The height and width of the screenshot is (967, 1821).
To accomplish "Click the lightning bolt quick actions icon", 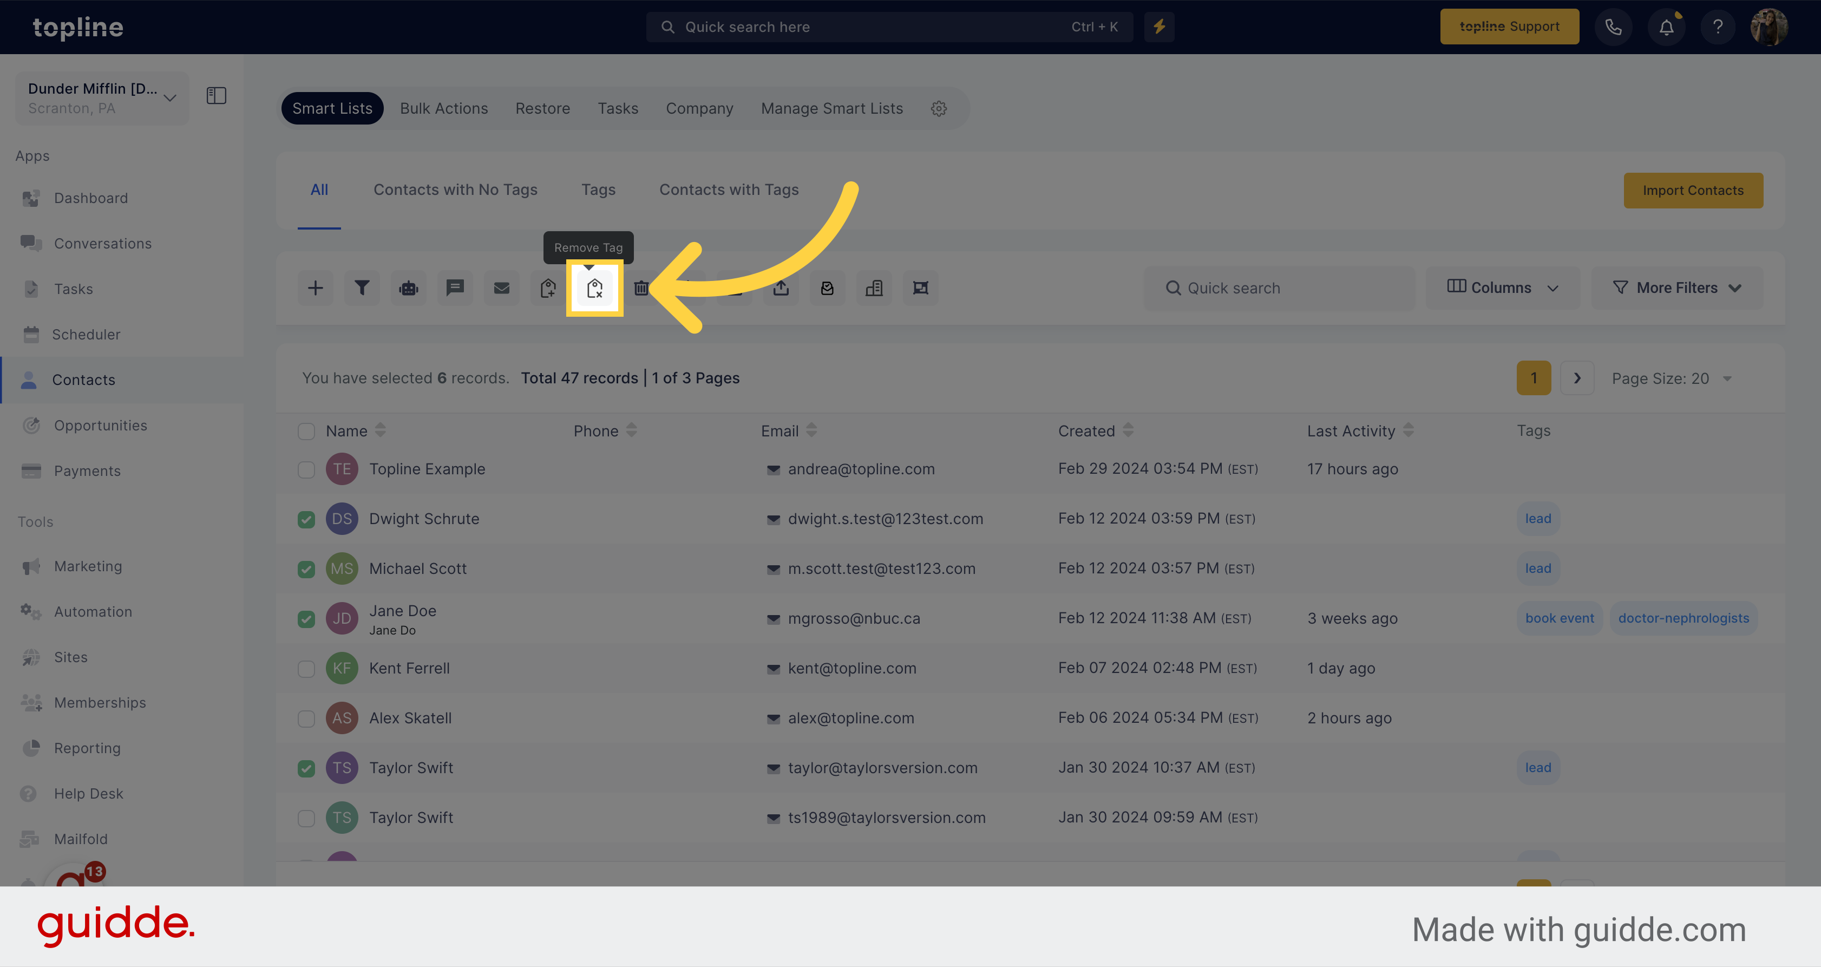I will point(1160,27).
